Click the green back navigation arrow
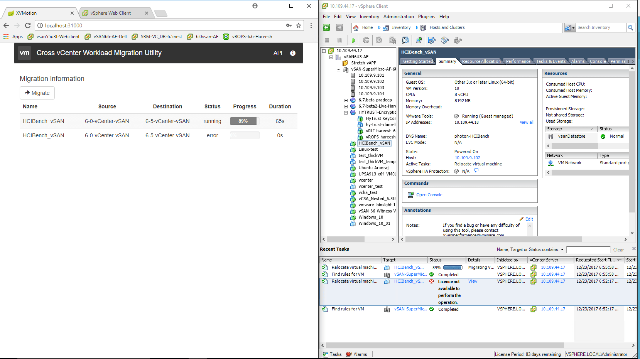The height and width of the screenshot is (359, 640). (x=326, y=27)
